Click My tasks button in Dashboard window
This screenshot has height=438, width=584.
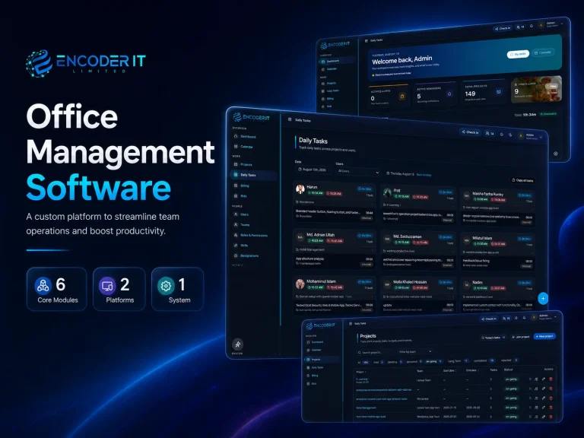pyautogui.click(x=518, y=55)
